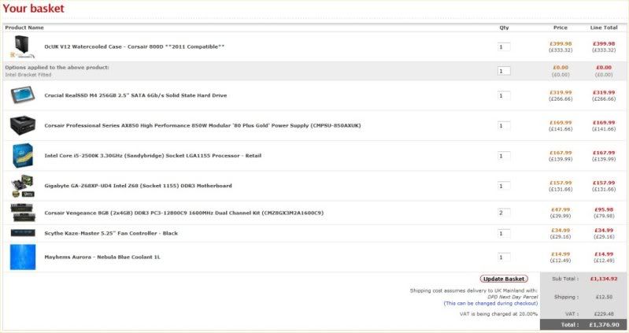This screenshot has height=333, width=629.
Task: Open the Intel Core i5-2500K box image
Action: pyautogui.click(x=23, y=155)
